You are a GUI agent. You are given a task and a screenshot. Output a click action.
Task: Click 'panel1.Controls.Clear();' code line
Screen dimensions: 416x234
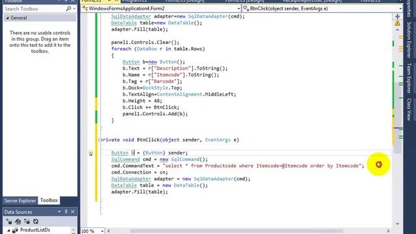point(145,42)
